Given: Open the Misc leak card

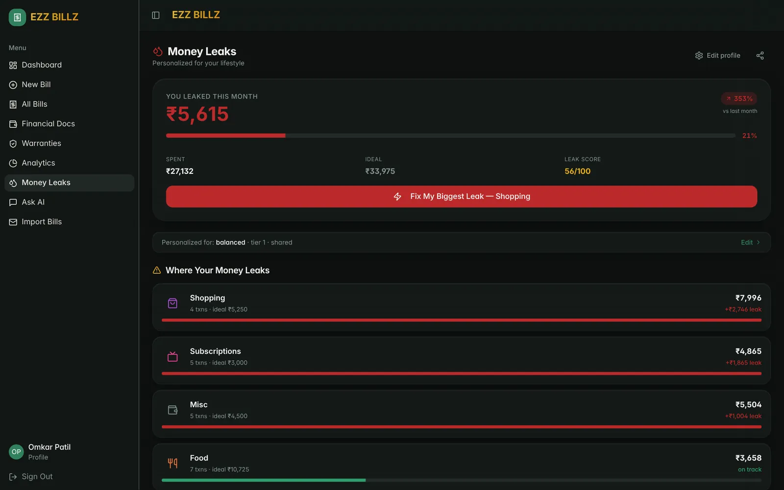Looking at the screenshot, I should (x=462, y=414).
